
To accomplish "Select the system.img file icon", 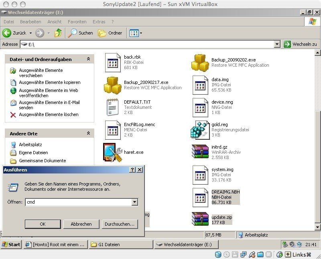I will pos(200,175).
